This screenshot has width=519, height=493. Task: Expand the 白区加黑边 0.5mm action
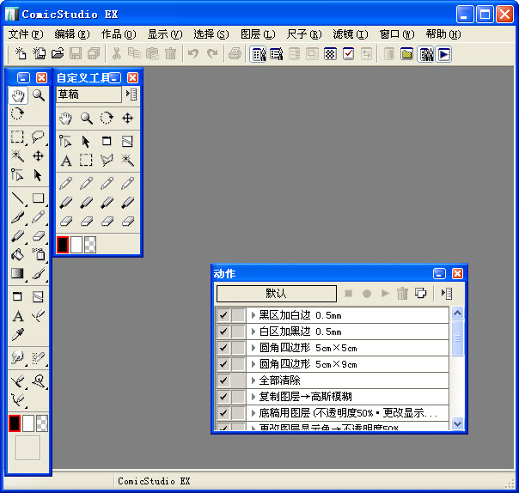[253, 332]
